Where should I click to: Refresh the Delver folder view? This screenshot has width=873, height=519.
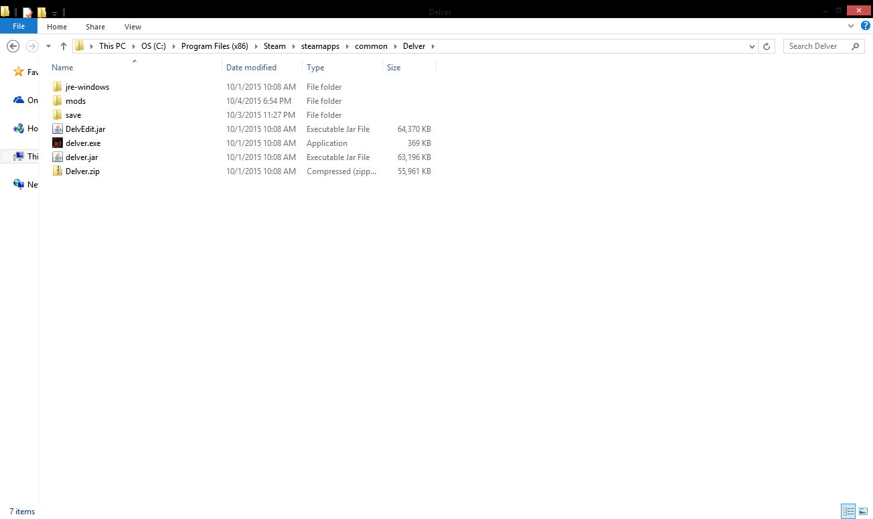[768, 46]
